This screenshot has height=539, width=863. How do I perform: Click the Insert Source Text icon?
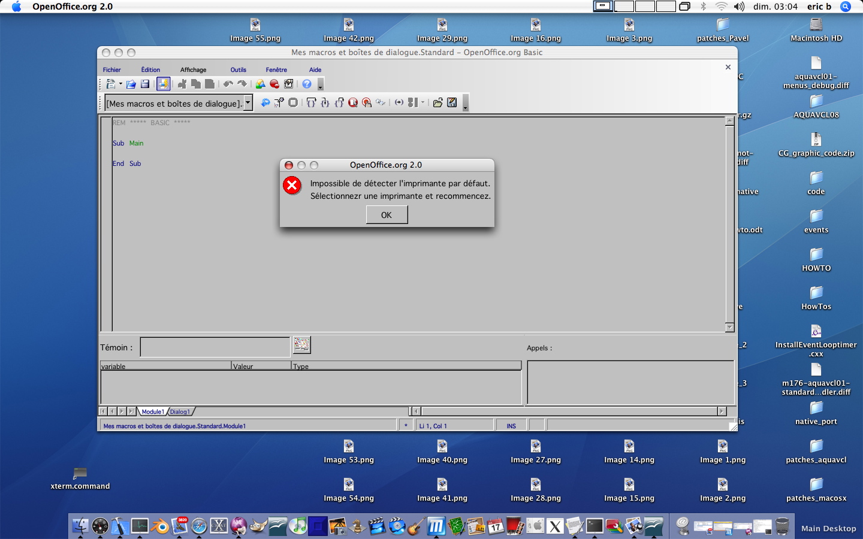click(x=438, y=103)
